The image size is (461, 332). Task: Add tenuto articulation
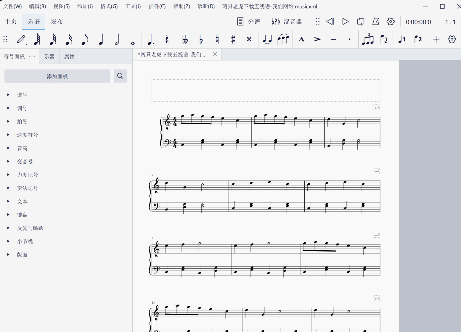[333, 39]
